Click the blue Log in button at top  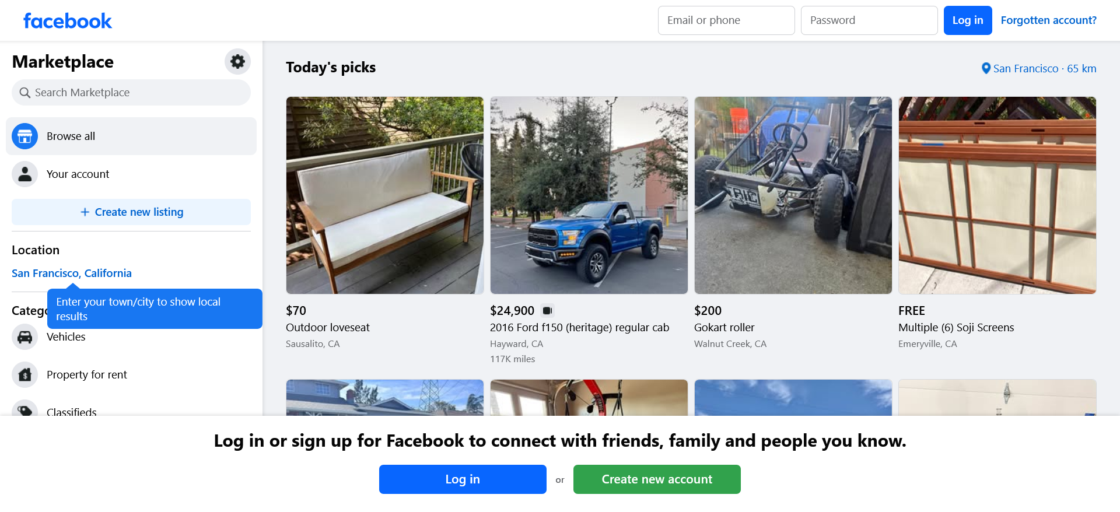[x=967, y=20]
